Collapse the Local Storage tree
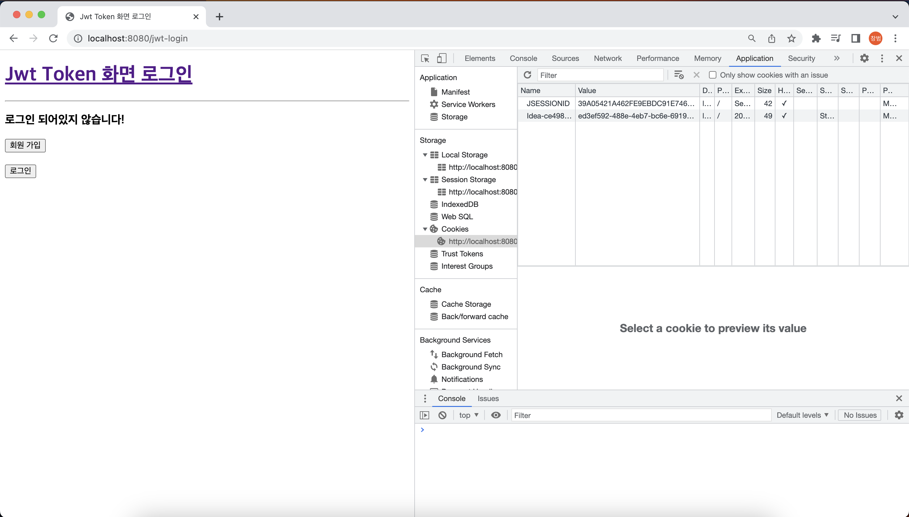The image size is (909, 517). click(425, 155)
